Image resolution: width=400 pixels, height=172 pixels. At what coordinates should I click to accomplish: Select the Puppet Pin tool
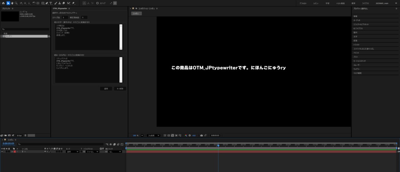[x=73, y=3]
